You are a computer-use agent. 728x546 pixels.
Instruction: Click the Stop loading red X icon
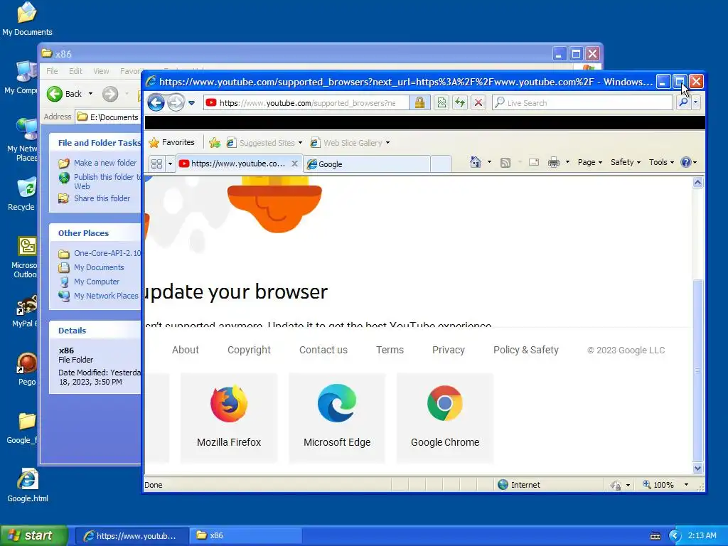click(x=478, y=102)
